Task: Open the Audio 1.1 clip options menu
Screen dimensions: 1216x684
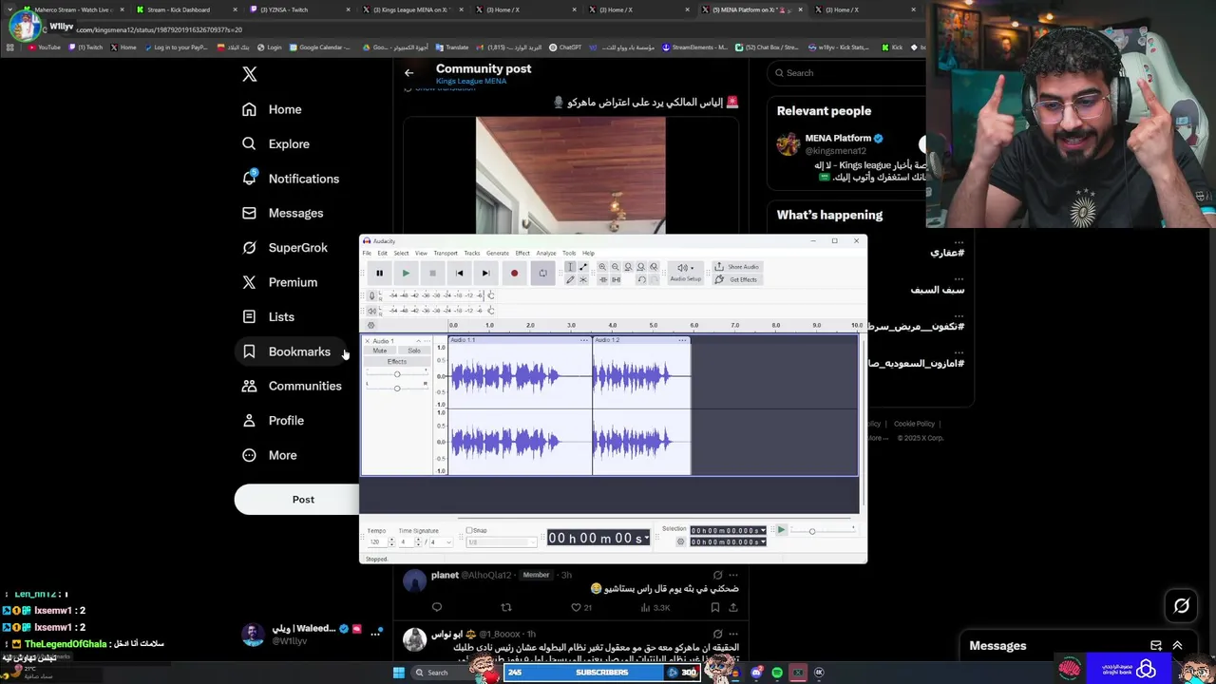Action: coord(584,340)
